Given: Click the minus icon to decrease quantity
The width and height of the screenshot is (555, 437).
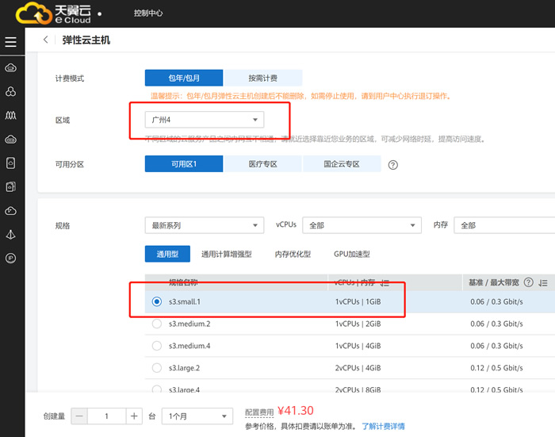Looking at the screenshot, I should (79, 416).
